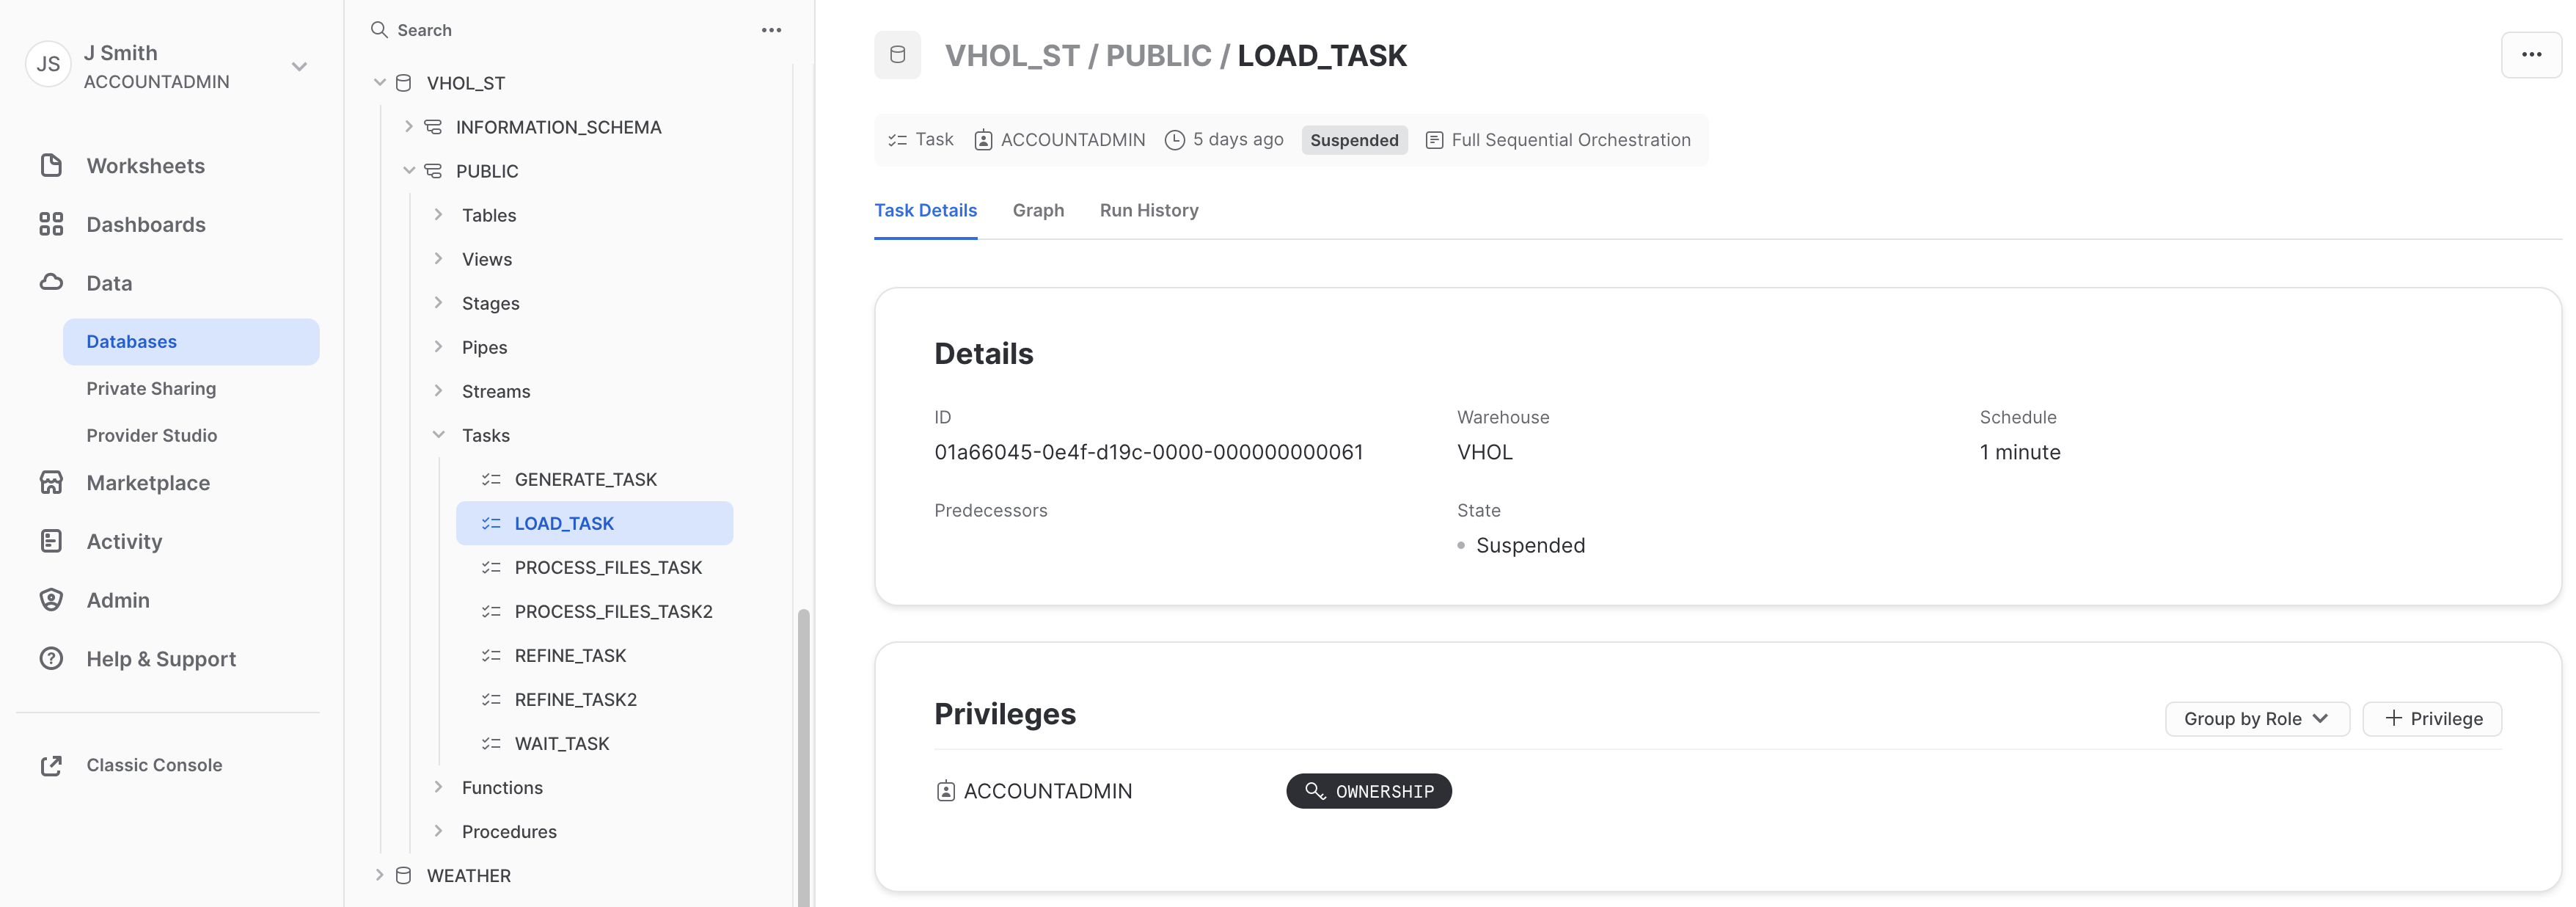2576x907 pixels.
Task: Expand the WEATHER database
Action: (x=379, y=875)
